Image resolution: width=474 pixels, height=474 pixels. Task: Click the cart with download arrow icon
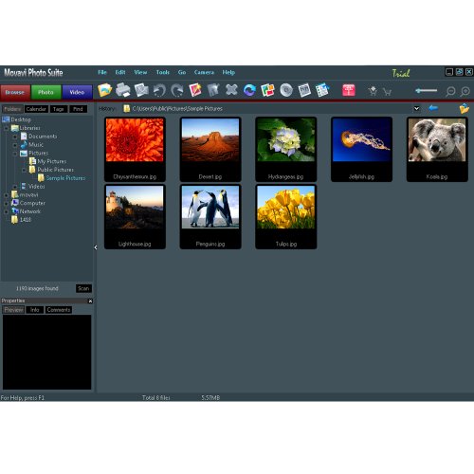tap(373, 91)
